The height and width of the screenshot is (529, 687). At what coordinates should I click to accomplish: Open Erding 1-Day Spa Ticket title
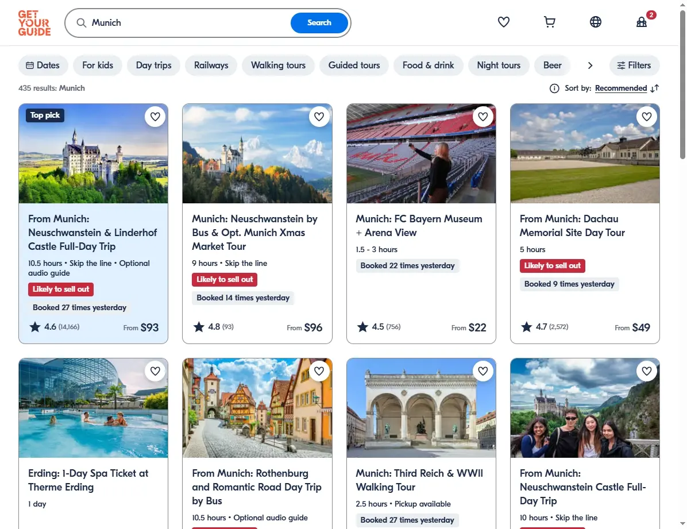(88, 480)
